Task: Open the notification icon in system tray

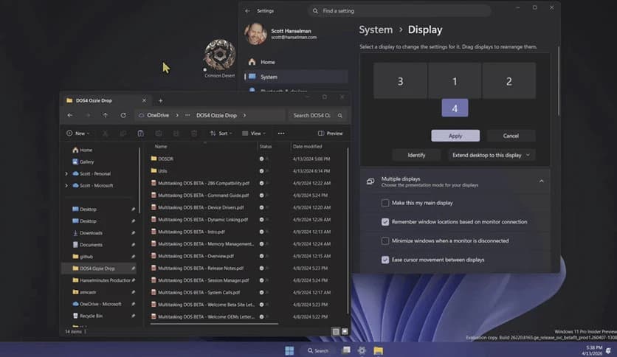Action: click(x=609, y=350)
